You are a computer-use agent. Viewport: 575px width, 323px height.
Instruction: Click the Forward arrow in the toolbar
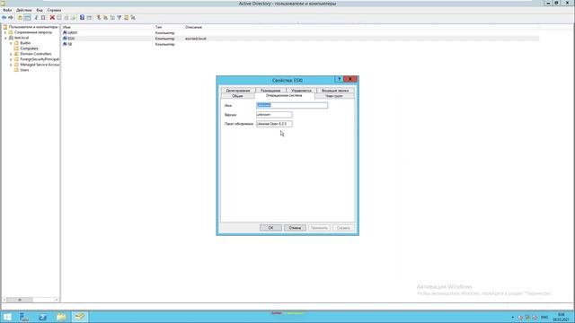click(x=11, y=18)
